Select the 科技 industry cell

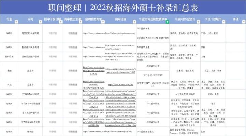click(x=9, y=85)
